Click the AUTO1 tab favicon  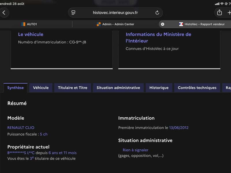[23, 24]
